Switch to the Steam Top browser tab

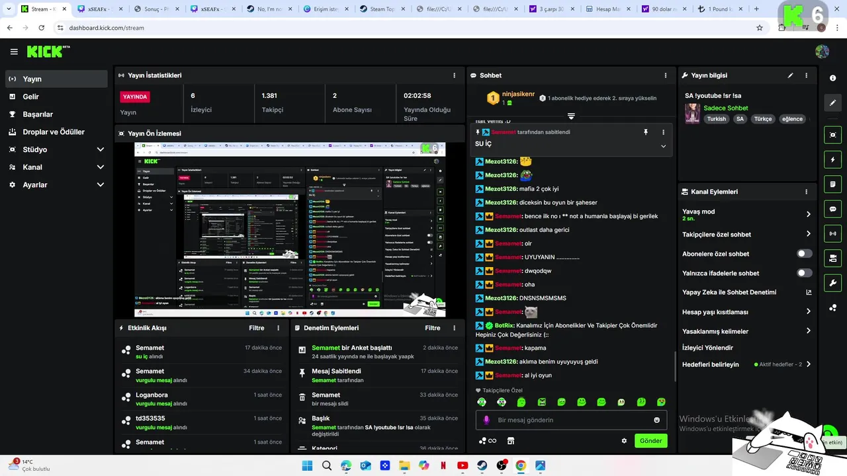pos(382,9)
